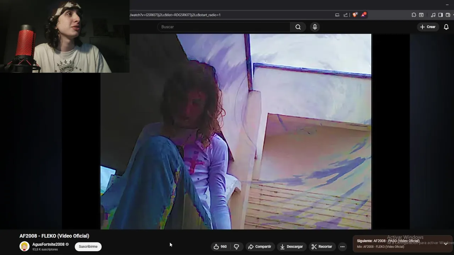454x255 pixels.
Task: Click the YouTube search magnifier button
Action: (298, 27)
